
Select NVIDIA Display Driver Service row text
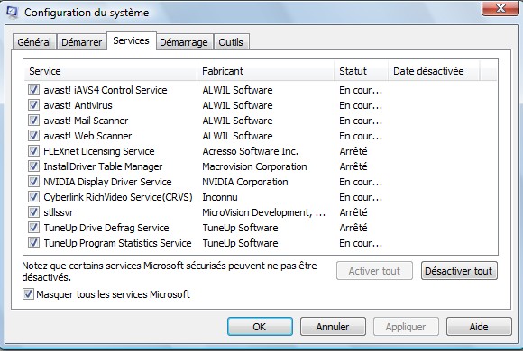[x=107, y=182]
